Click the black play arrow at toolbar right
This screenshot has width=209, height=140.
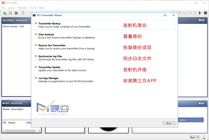click(200, 13)
